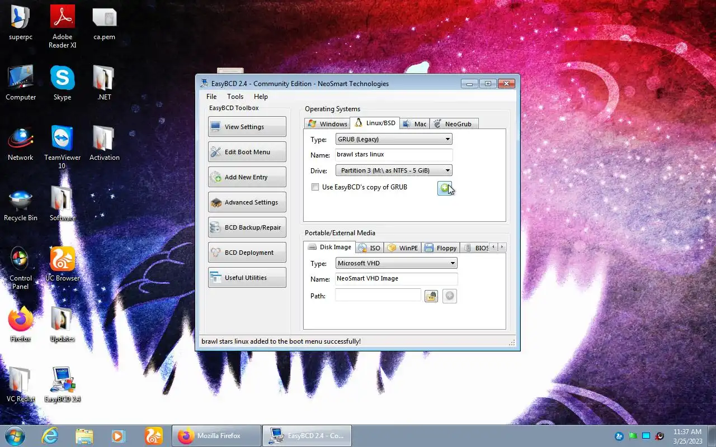Open UC Browser from taskbar
The width and height of the screenshot is (716, 447).
(x=153, y=436)
